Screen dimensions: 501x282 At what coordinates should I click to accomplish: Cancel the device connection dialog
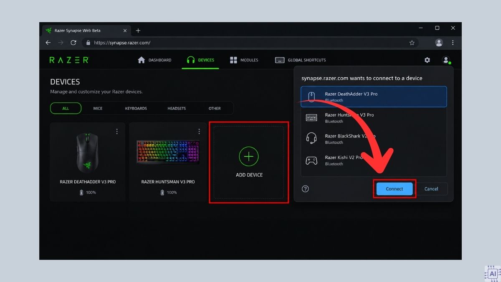(x=431, y=189)
